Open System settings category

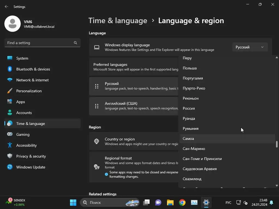pos(43,58)
